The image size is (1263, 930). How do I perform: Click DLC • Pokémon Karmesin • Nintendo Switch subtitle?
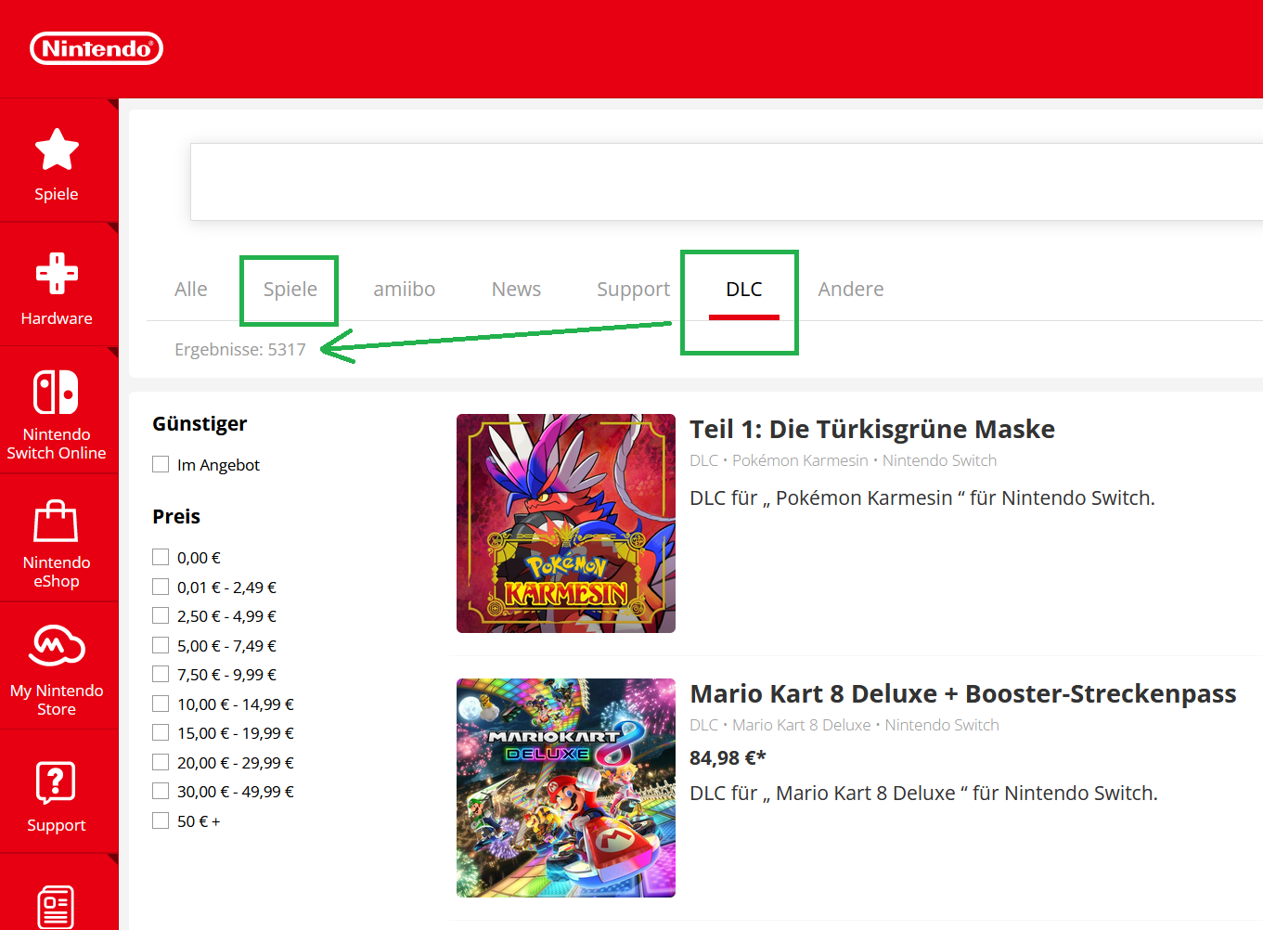tap(843, 460)
